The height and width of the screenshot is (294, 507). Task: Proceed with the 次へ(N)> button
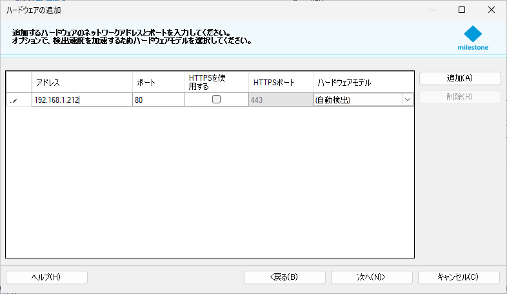(372, 277)
